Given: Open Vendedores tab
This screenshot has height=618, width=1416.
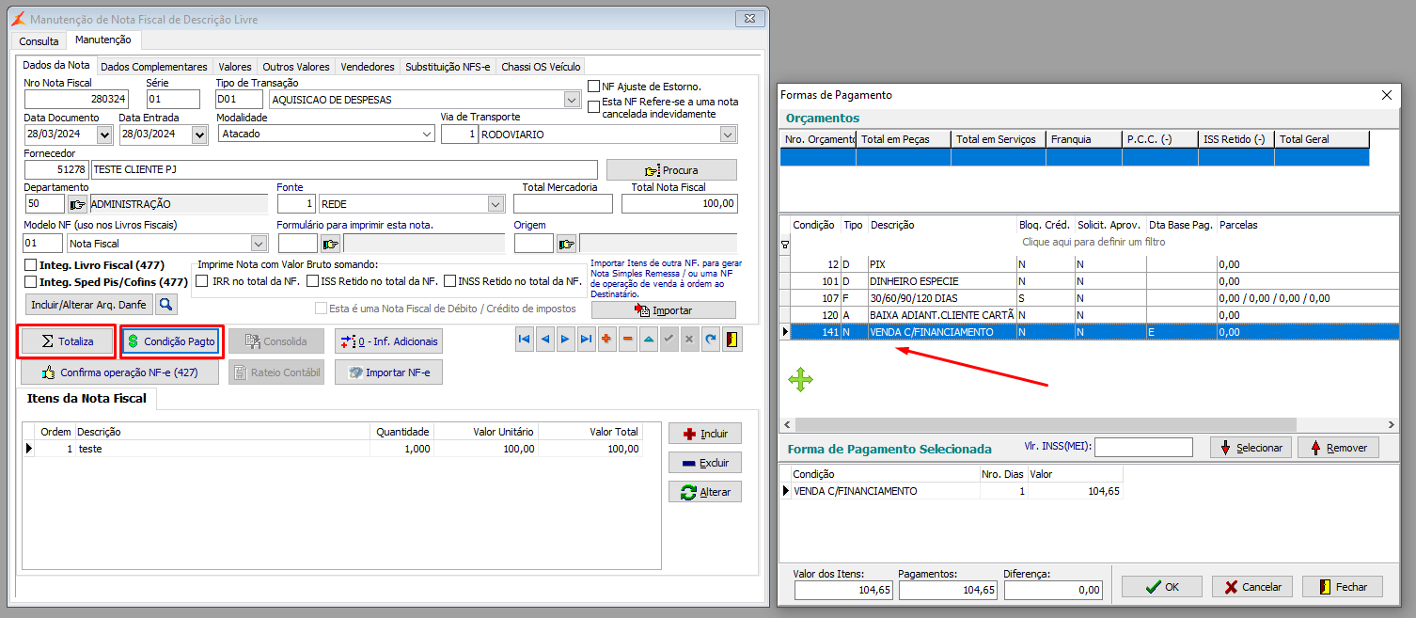Looking at the screenshot, I should click(x=368, y=67).
